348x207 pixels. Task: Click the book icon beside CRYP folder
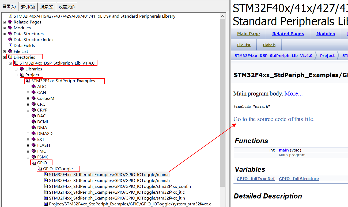pyautogui.click(x=34, y=110)
